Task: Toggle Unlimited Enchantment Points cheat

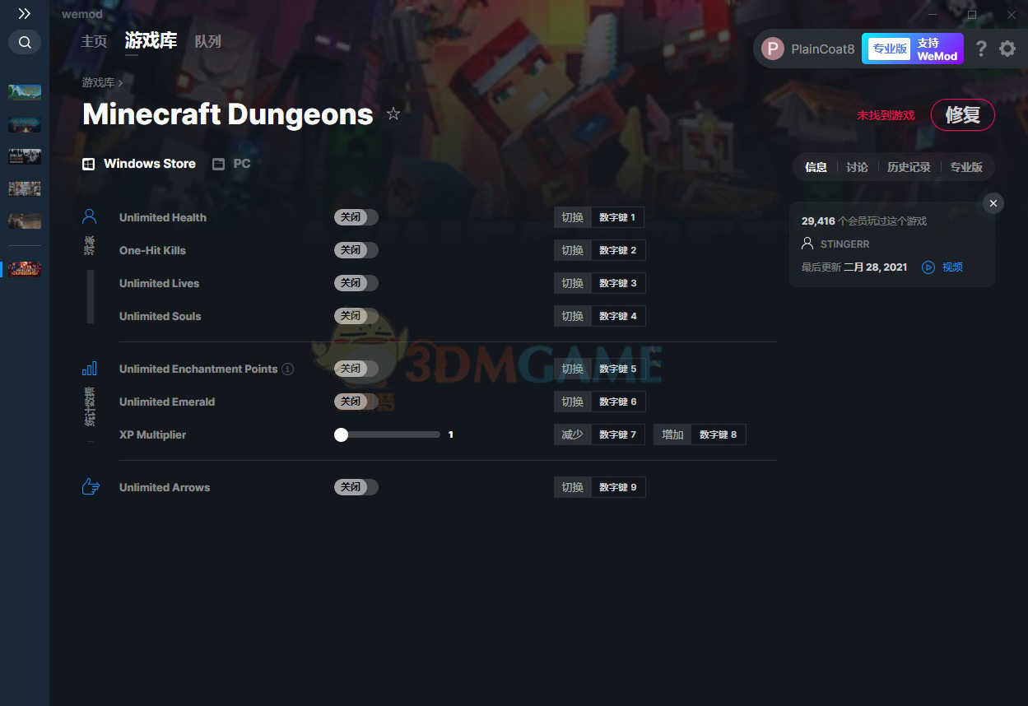Action: click(x=356, y=369)
